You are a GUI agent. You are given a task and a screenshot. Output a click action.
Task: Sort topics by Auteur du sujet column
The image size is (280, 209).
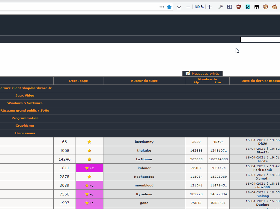tap(144, 81)
